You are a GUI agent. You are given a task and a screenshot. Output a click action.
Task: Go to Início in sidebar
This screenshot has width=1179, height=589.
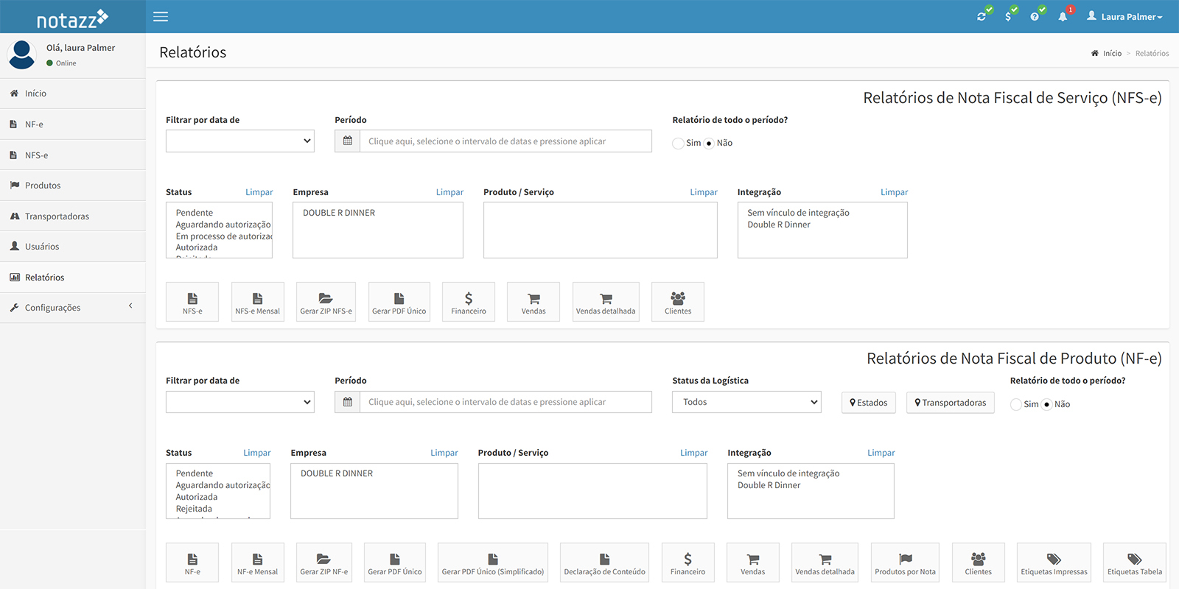pos(72,94)
